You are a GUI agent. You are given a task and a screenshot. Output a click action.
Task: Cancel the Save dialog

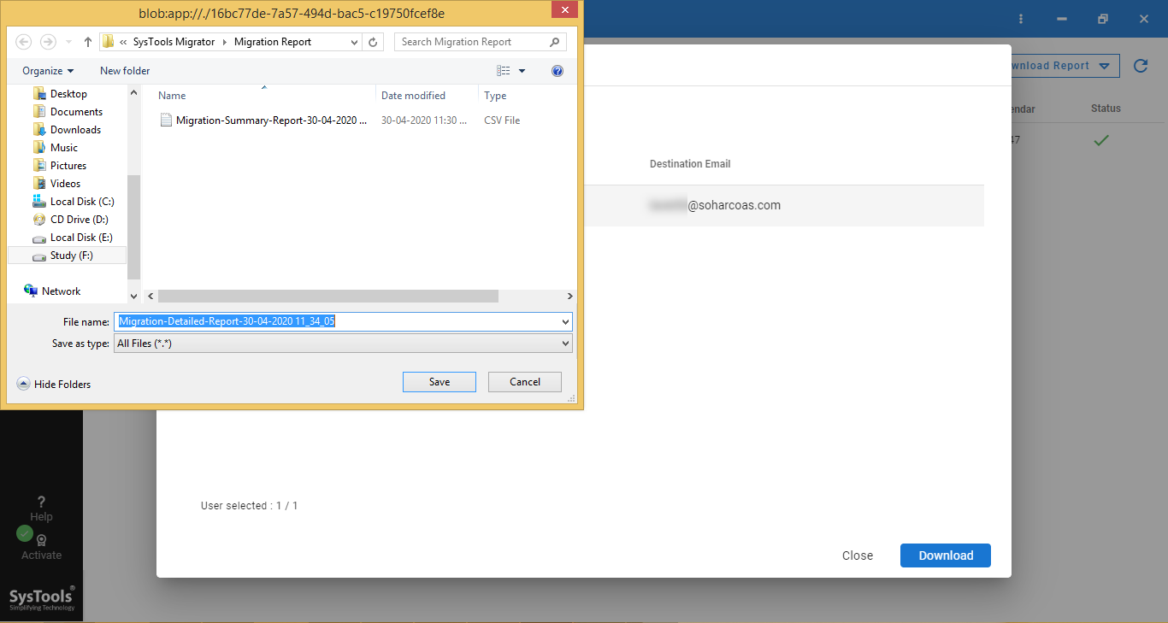[x=525, y=382]
